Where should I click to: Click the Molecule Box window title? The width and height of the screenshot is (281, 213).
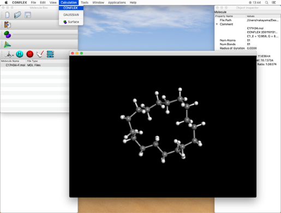coord(39,8)
